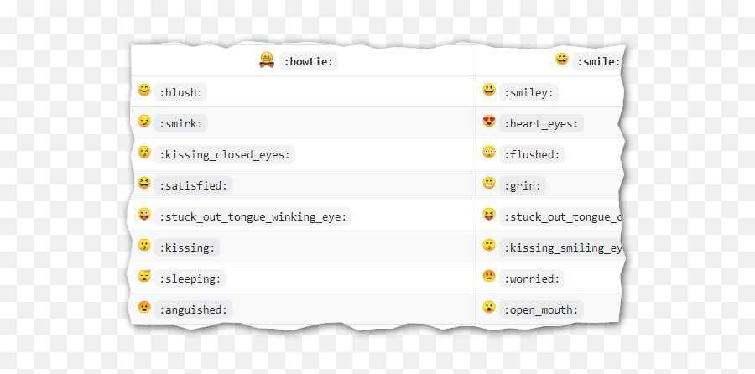The height and width of the screenshot is (374, 755).
Task: Click the smile emoji icon in header
Action: (x=561, y=59)
